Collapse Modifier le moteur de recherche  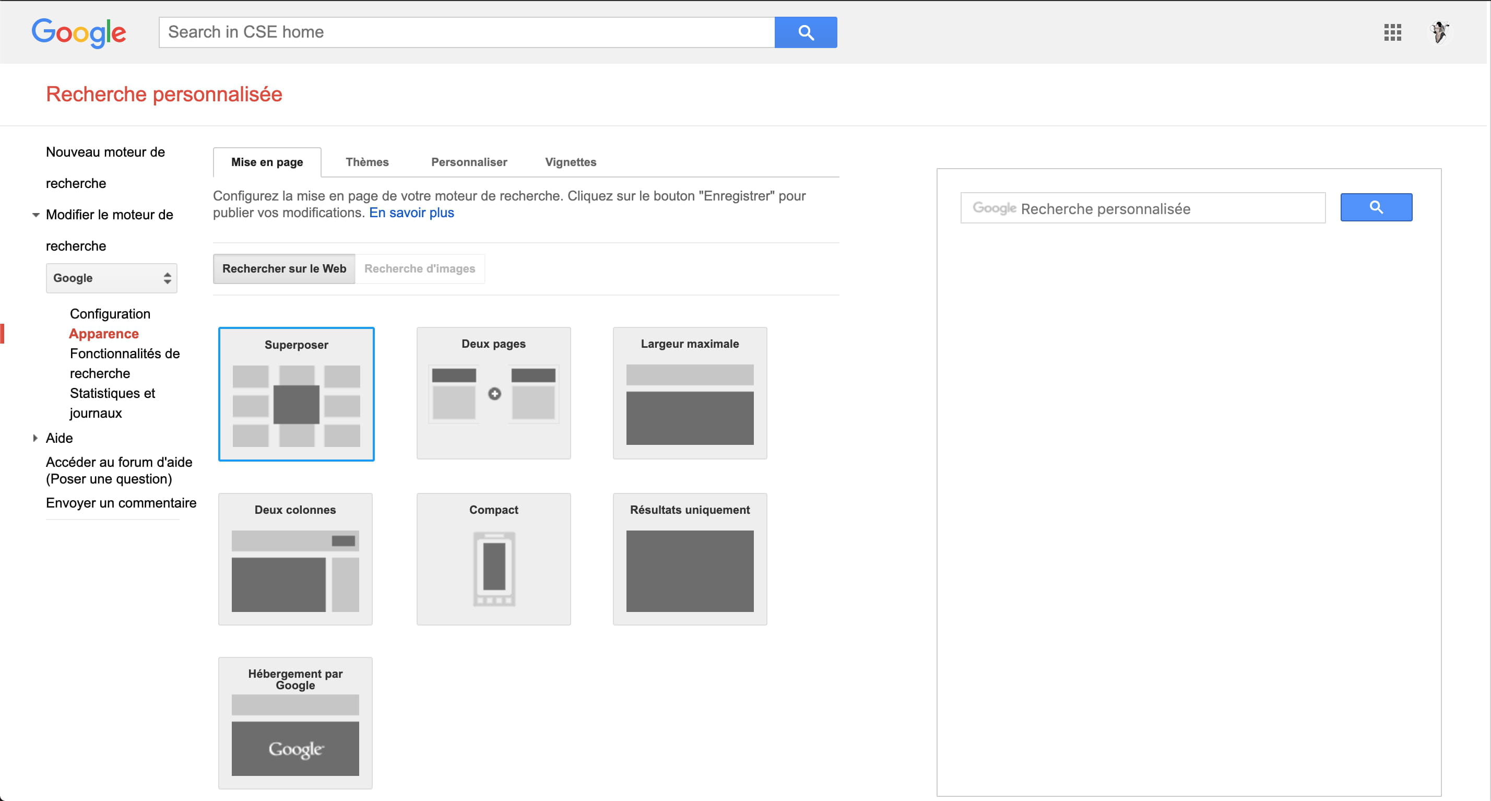[36, 215]
